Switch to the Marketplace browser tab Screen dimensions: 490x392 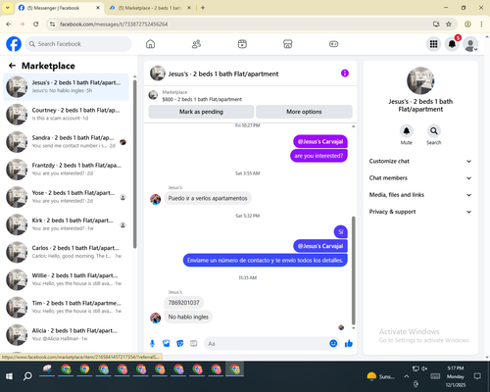149,8
